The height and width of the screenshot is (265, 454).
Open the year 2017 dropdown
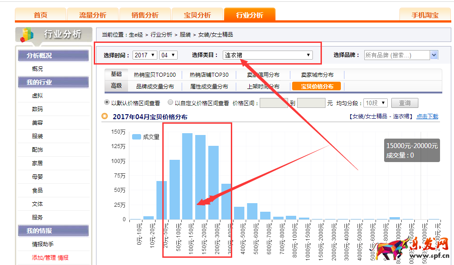pyautogui.click(x=145, y=55)
